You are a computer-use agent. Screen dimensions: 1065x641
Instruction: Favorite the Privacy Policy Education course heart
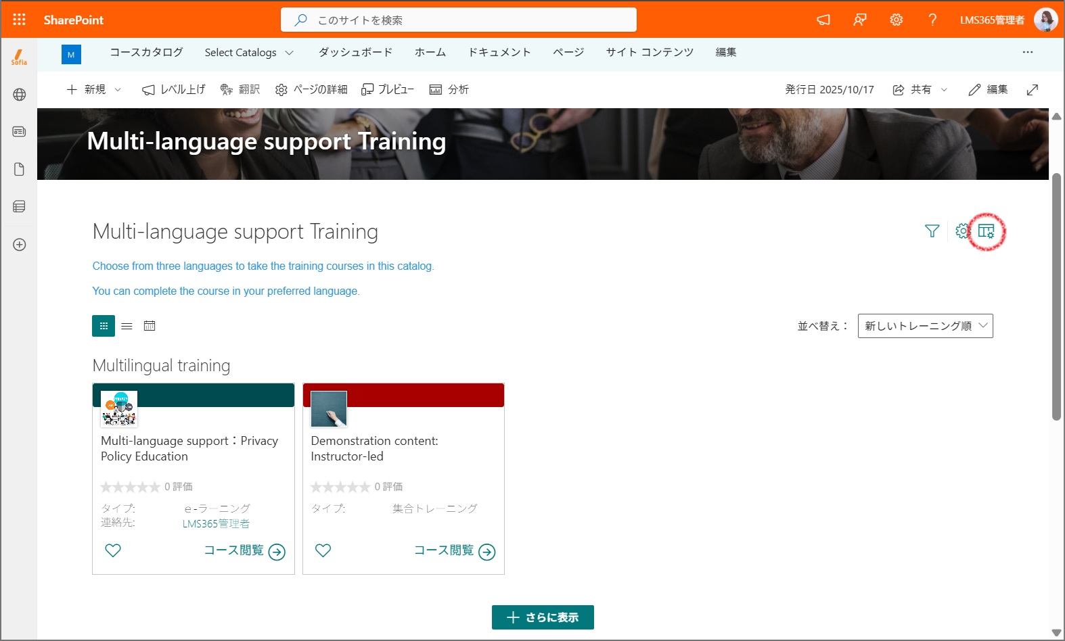click(x=113, y=550)
